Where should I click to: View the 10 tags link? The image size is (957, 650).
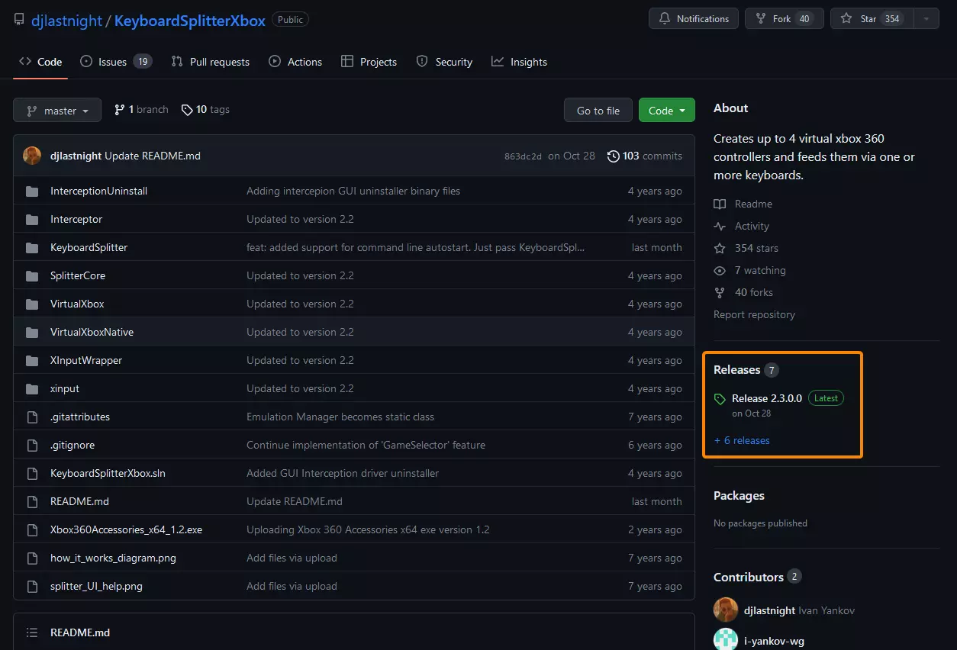(x=205, y=110)
